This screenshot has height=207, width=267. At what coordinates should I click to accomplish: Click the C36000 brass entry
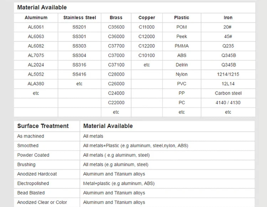point(116,37)
